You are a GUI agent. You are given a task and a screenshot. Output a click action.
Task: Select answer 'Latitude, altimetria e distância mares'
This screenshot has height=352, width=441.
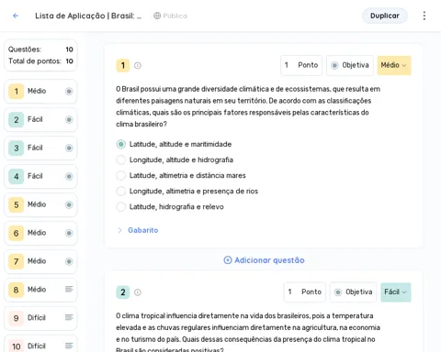tap(181, 175)
